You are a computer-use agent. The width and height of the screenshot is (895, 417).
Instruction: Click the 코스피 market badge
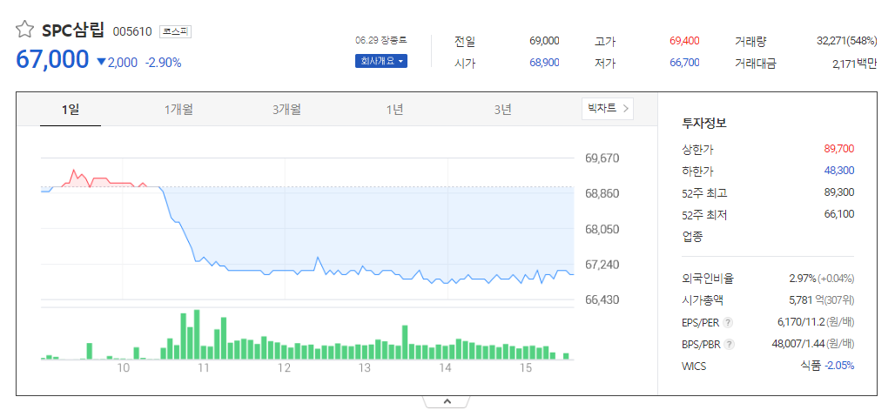click(175, 32)
